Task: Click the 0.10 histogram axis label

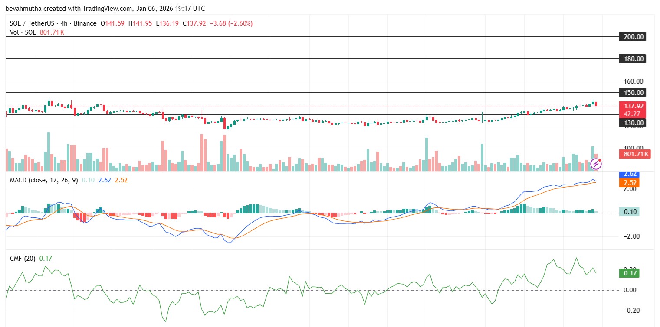Action: click(x=630, y=212)
